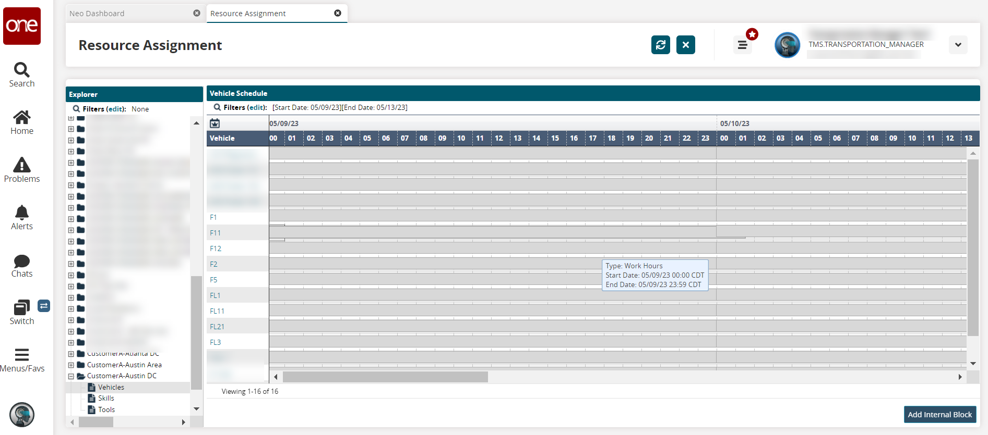Click the schedule vertical scrollbar thumb
Screen dimensions: 988x435
click(973, 247)
